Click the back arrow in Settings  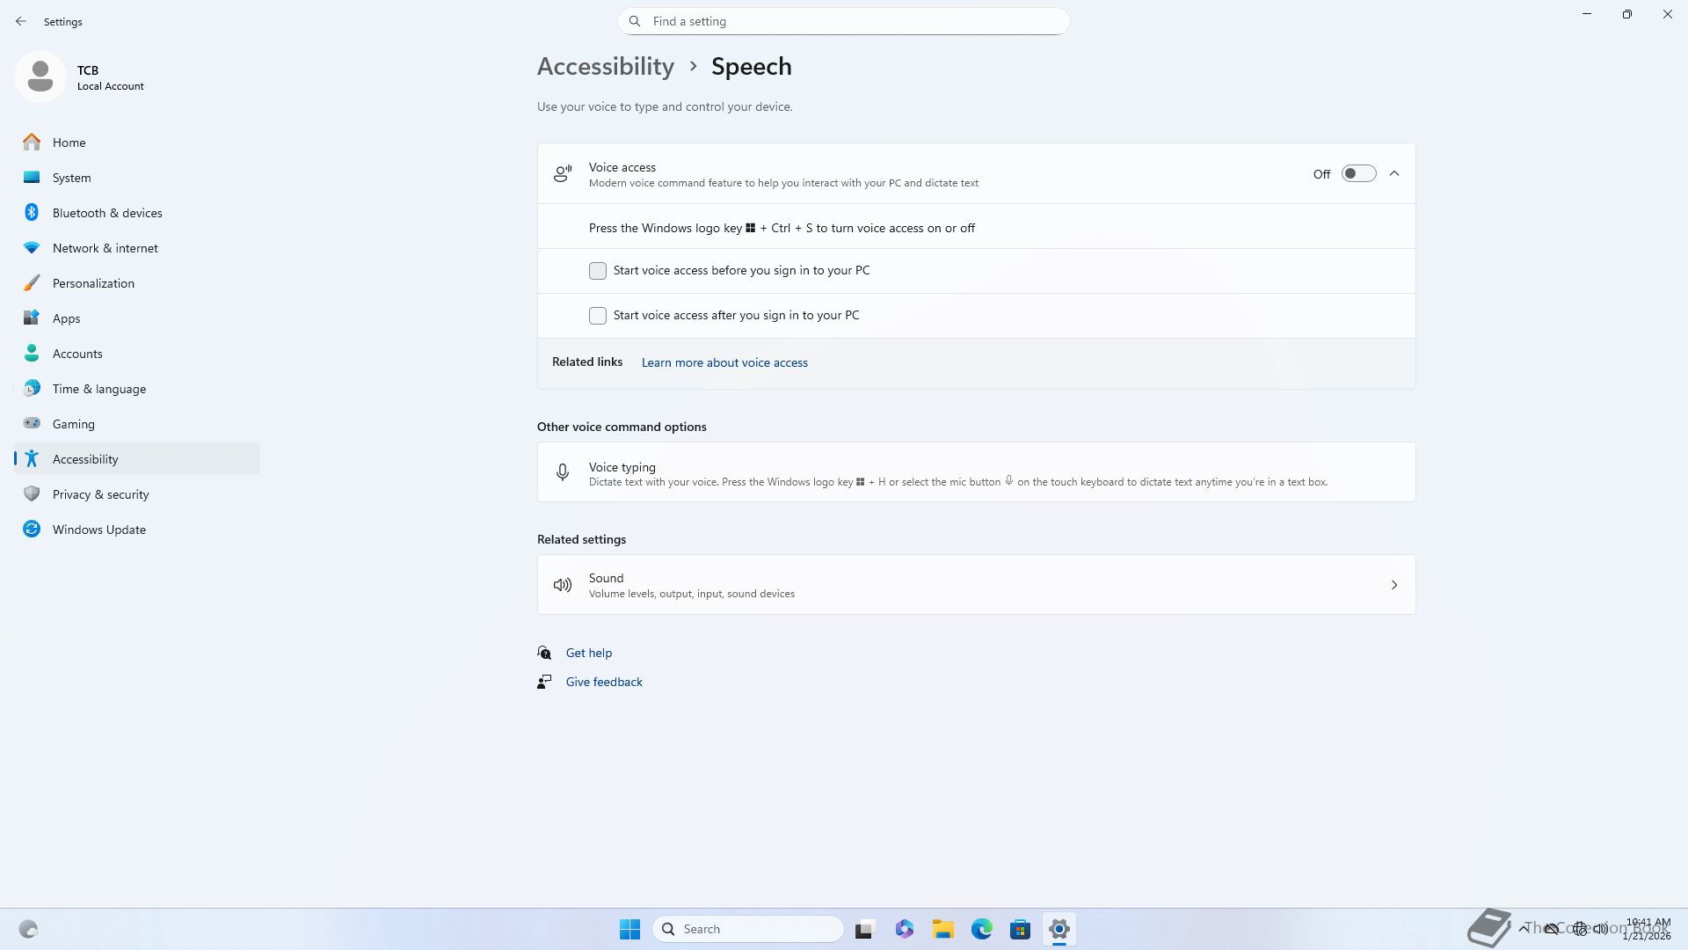pos(21,21)
